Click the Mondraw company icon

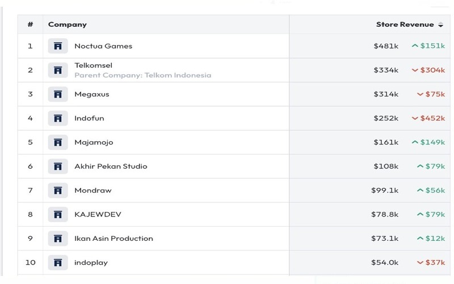pyautogui.click(x=58, y=190)
